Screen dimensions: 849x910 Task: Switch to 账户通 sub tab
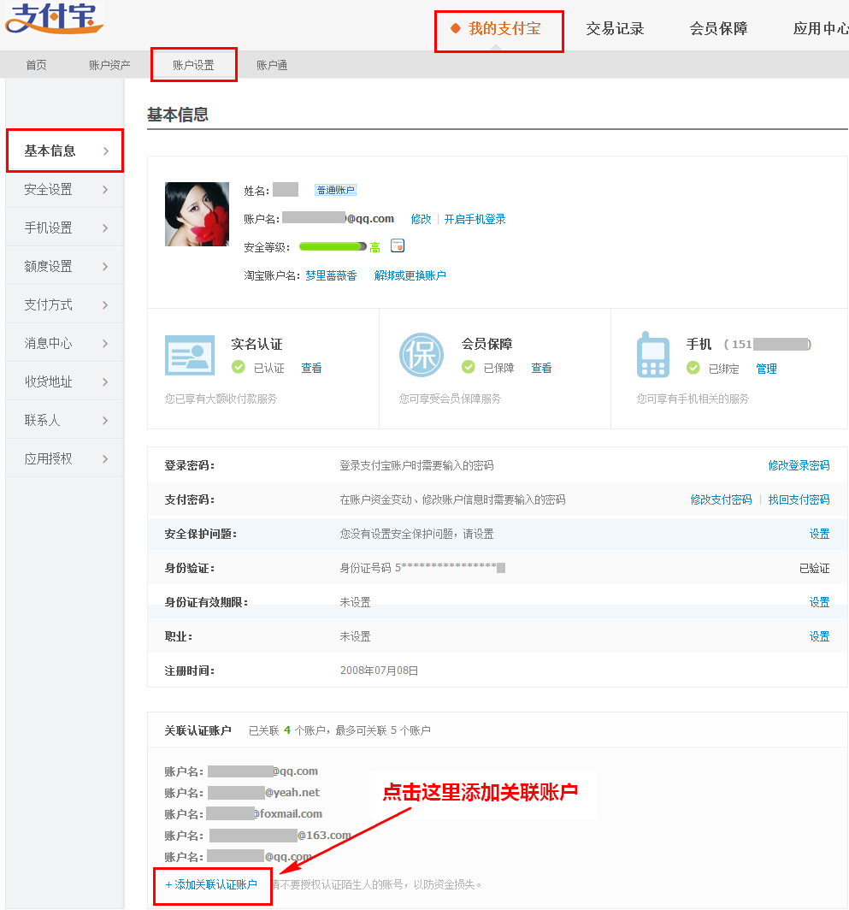(x=272, y=65)
